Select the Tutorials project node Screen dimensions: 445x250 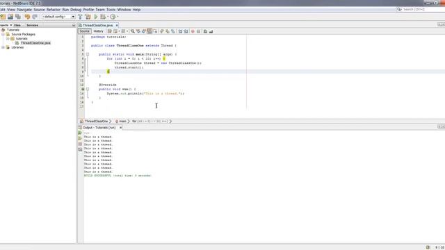[x=13, y=30]
